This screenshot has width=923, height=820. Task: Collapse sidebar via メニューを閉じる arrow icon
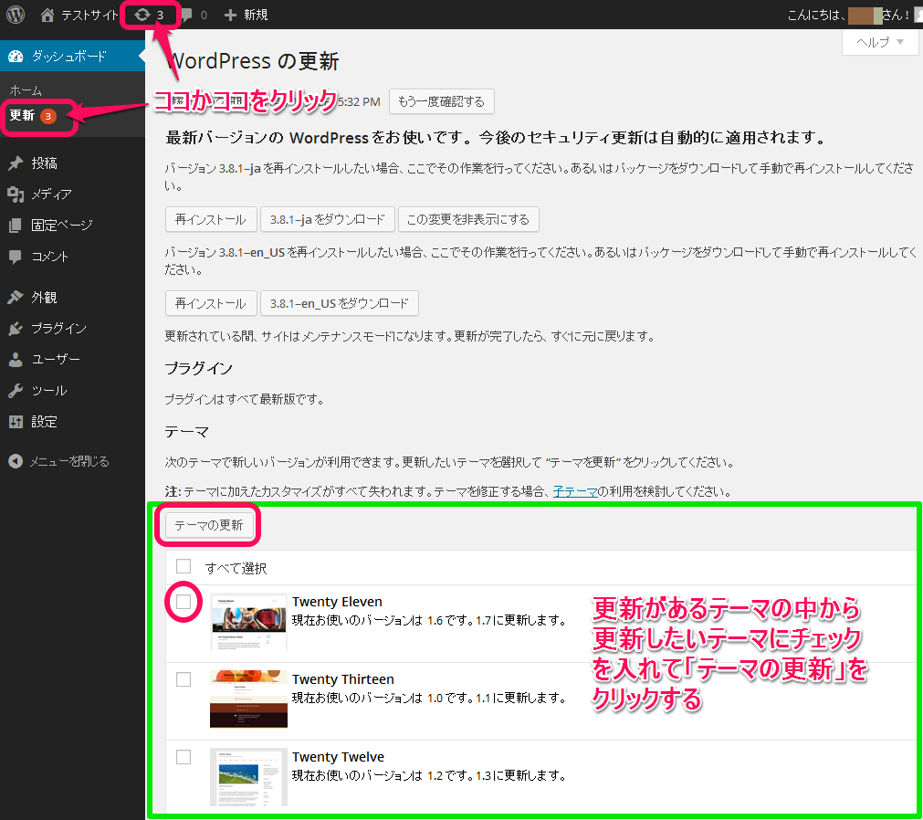(x=16, y=461)
